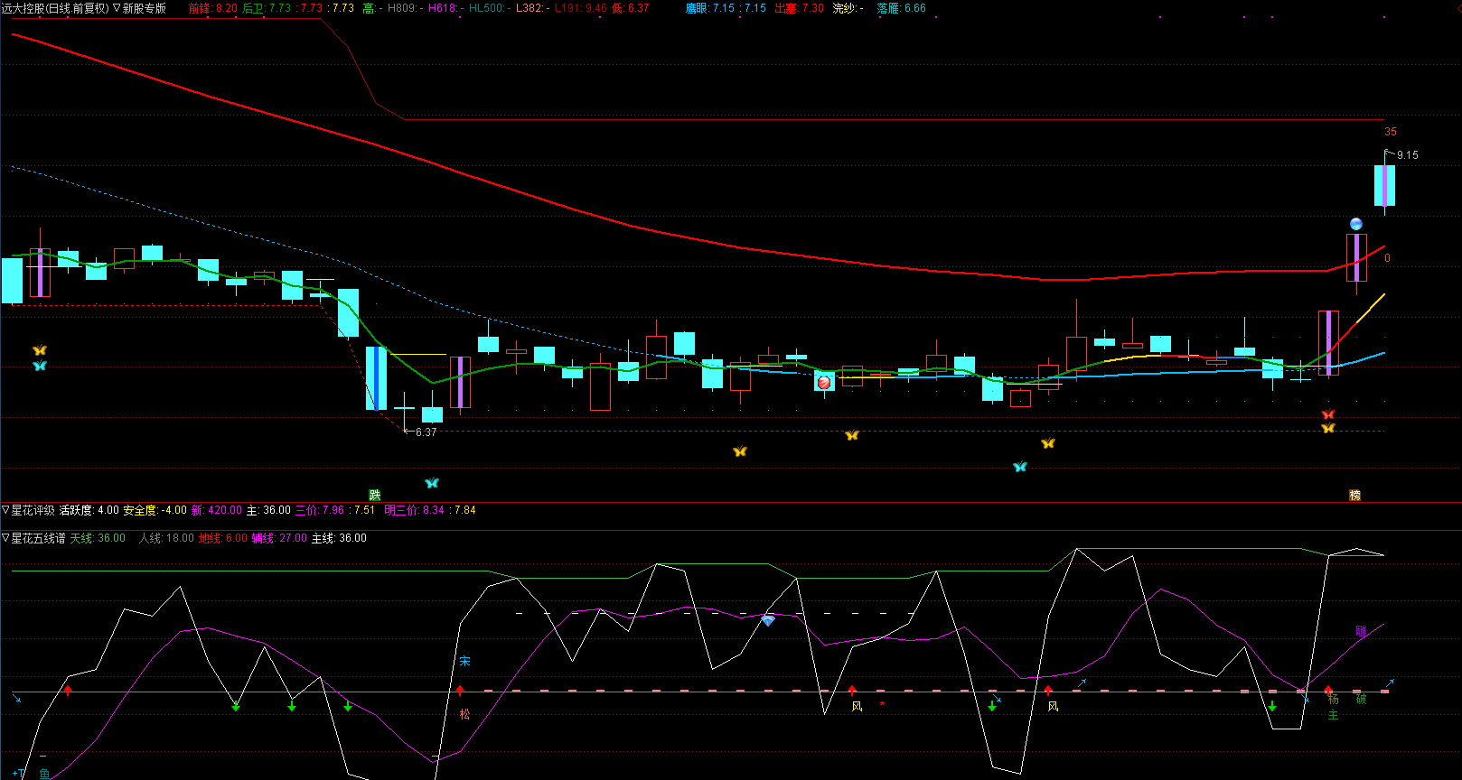Click the topmost cyan candle at 9.15
1462x780 pixels.
[x=1384, y=185]
